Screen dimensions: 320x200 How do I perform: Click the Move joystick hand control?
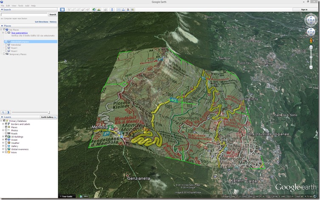click(311, 32)
